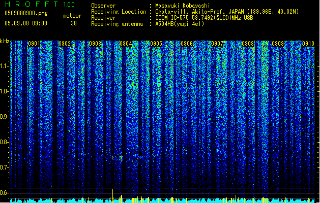The height and width of the screenshot is (203, 320).
Task: Click the 0909 time marker
Action: coord(278,44)
